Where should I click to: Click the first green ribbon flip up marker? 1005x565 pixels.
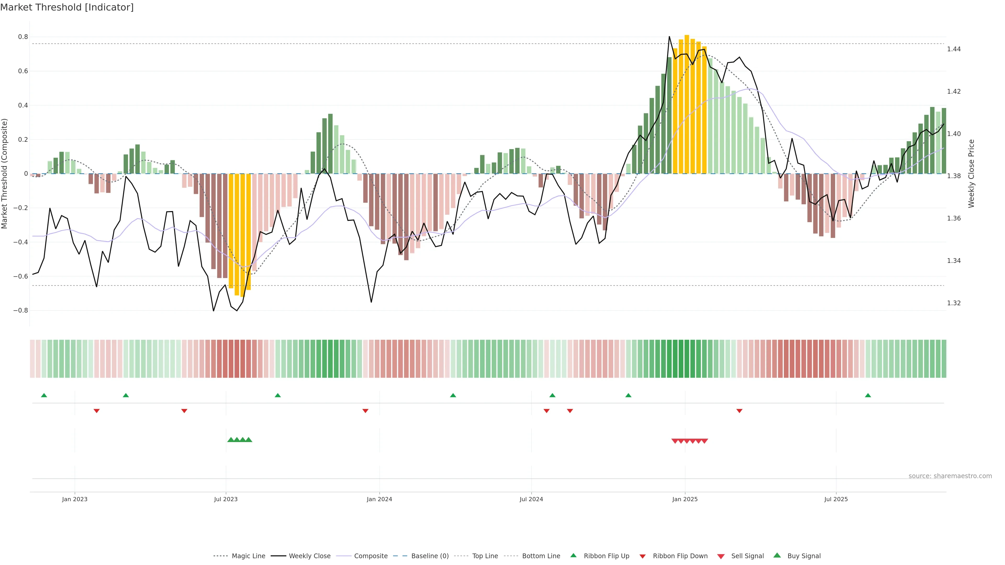[x=44, y=395]
